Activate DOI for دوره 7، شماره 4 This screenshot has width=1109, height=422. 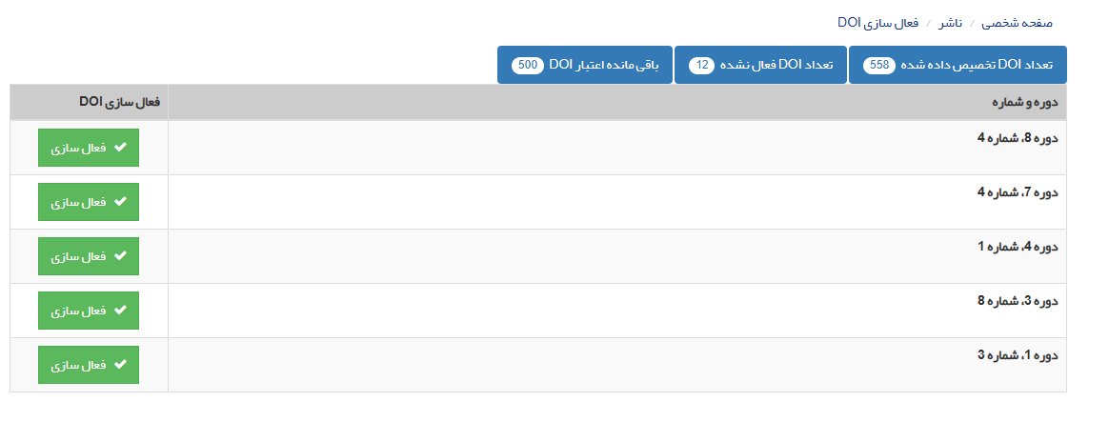coord(89,202)
